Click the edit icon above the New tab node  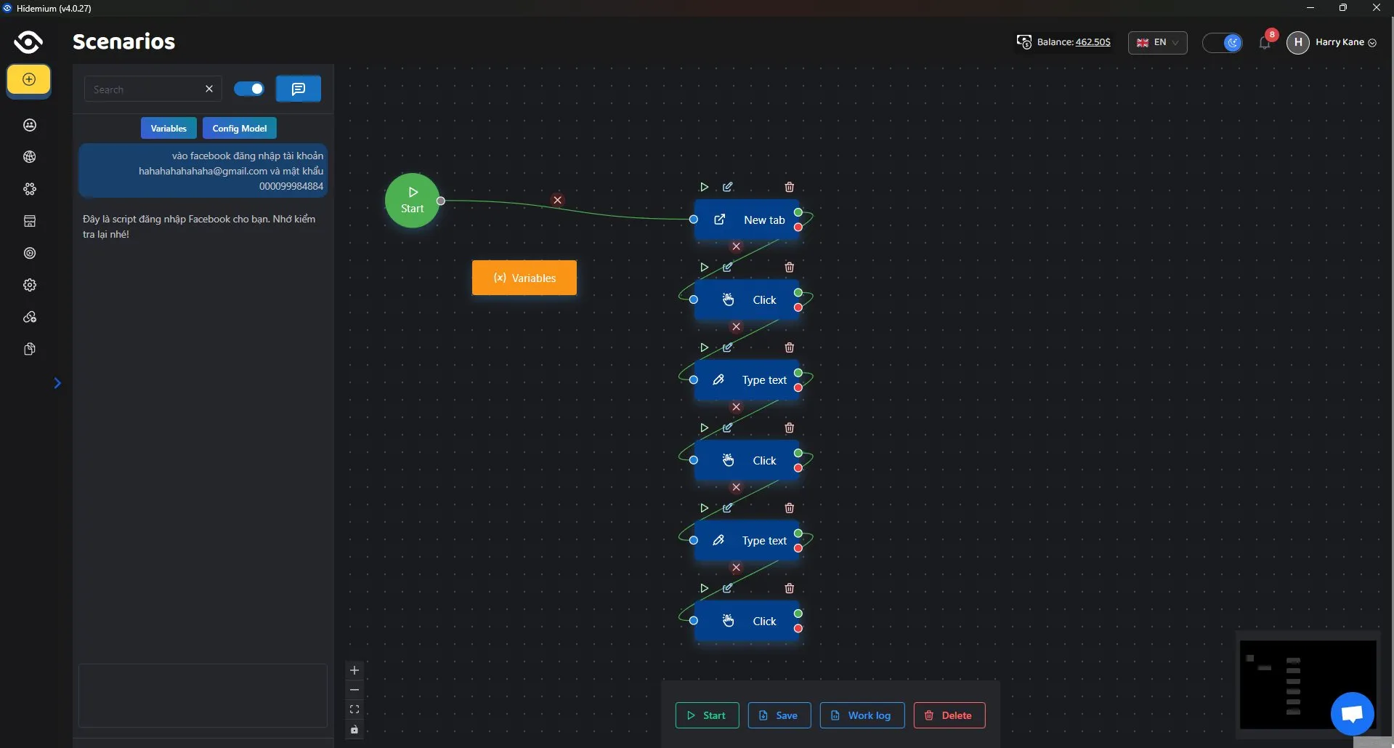727,188
